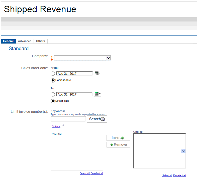Open the From date calendar picker icon
Screen dimensions: 197x177
(x=97, y=73)
